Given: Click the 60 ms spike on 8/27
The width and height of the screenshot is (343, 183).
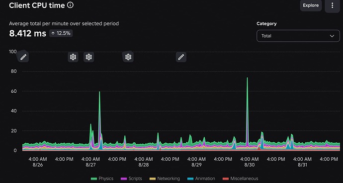Looking at the screenshot, I should (x=99, y=92).
